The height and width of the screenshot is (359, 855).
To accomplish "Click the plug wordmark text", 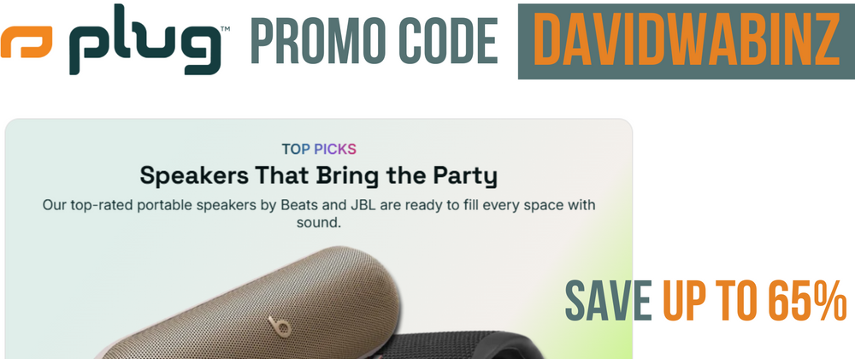I will pos(144,41).
